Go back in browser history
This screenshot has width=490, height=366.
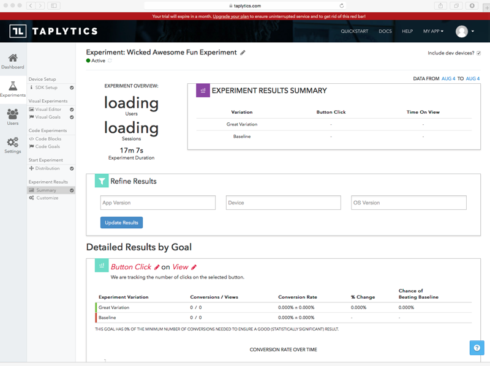tap(31, 6)
